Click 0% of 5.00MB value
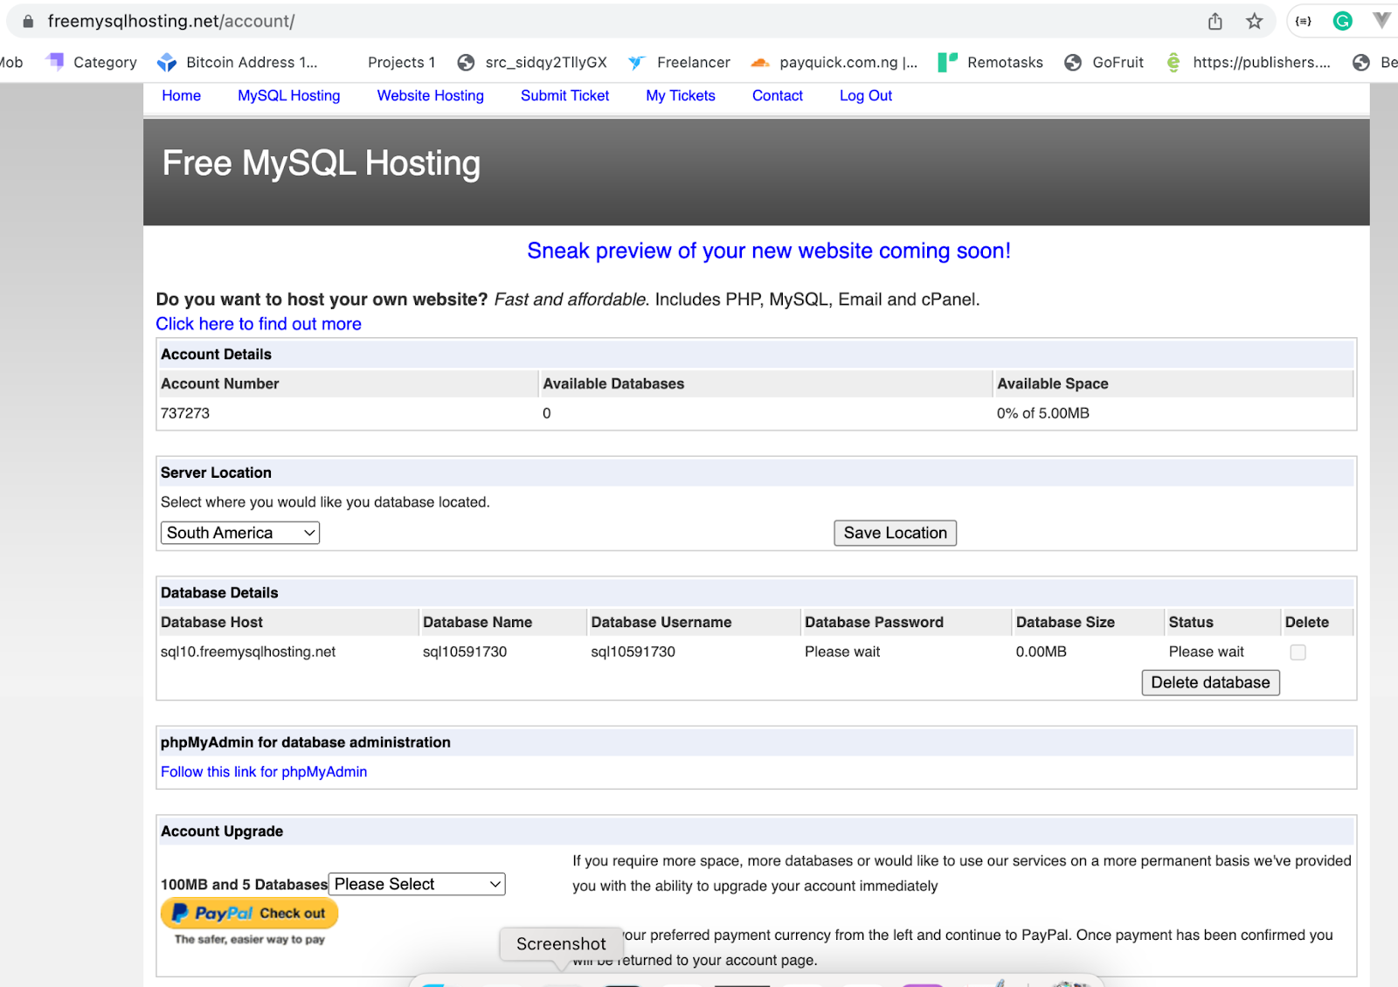 click(x=1043, y=413)
